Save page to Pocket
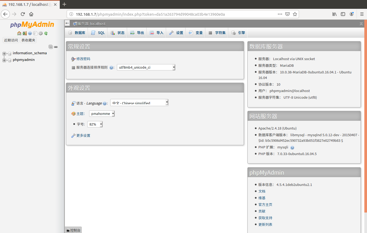Screen dimensions: 367x233 point(287,14)
